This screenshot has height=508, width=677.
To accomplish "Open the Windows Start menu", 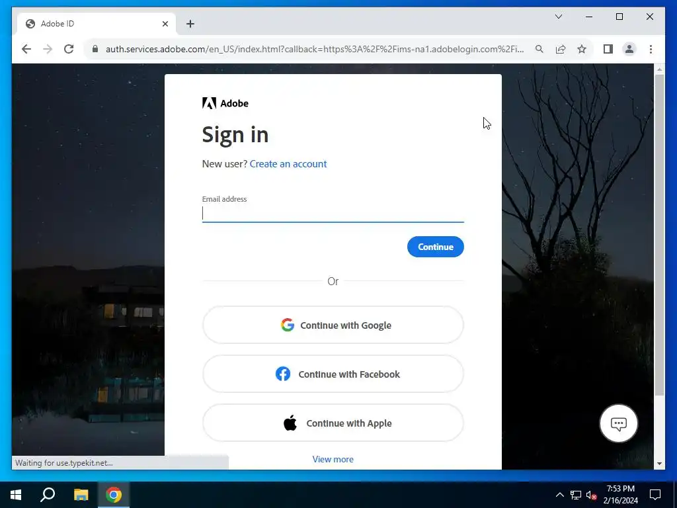I will 16,495.
